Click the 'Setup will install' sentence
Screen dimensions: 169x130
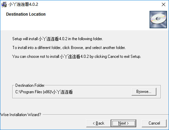58,39
